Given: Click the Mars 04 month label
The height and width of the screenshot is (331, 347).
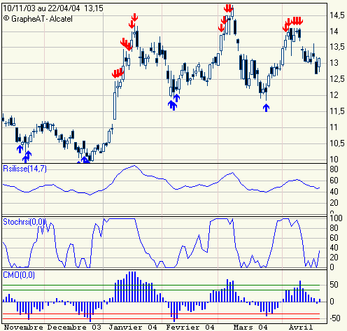Looking at the screenshot, I should [x=250, y=328].
